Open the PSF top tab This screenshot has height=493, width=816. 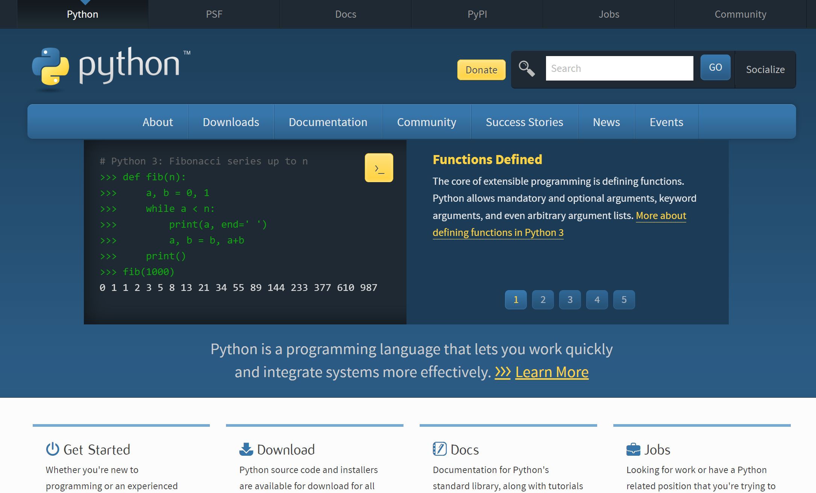[214, 14]
